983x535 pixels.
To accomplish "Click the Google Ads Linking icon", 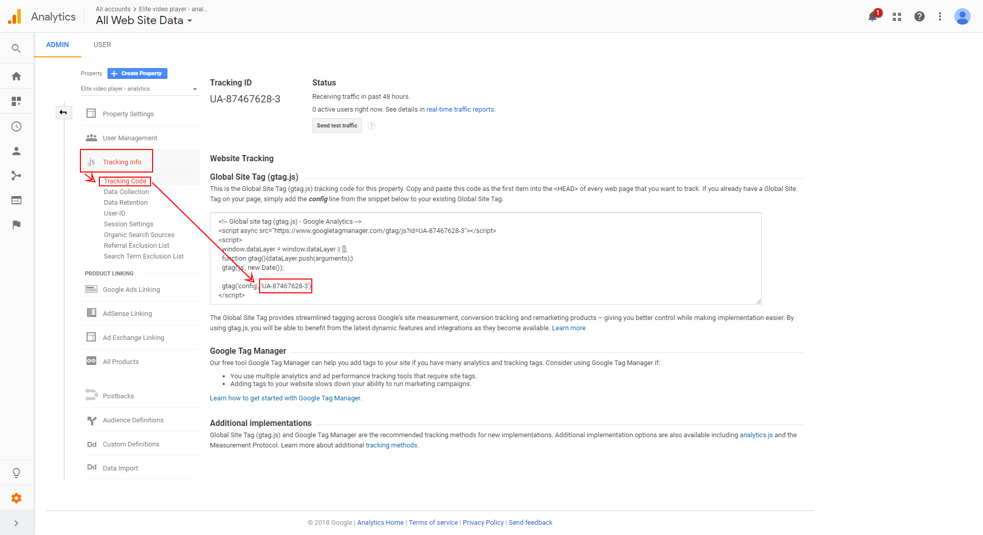I will point(92,289).
